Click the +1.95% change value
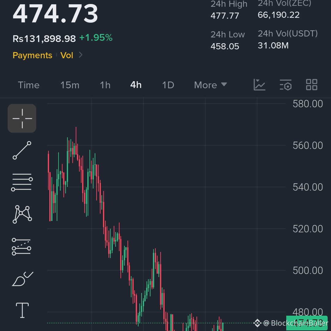331x331 pixels. click(96, 38)
